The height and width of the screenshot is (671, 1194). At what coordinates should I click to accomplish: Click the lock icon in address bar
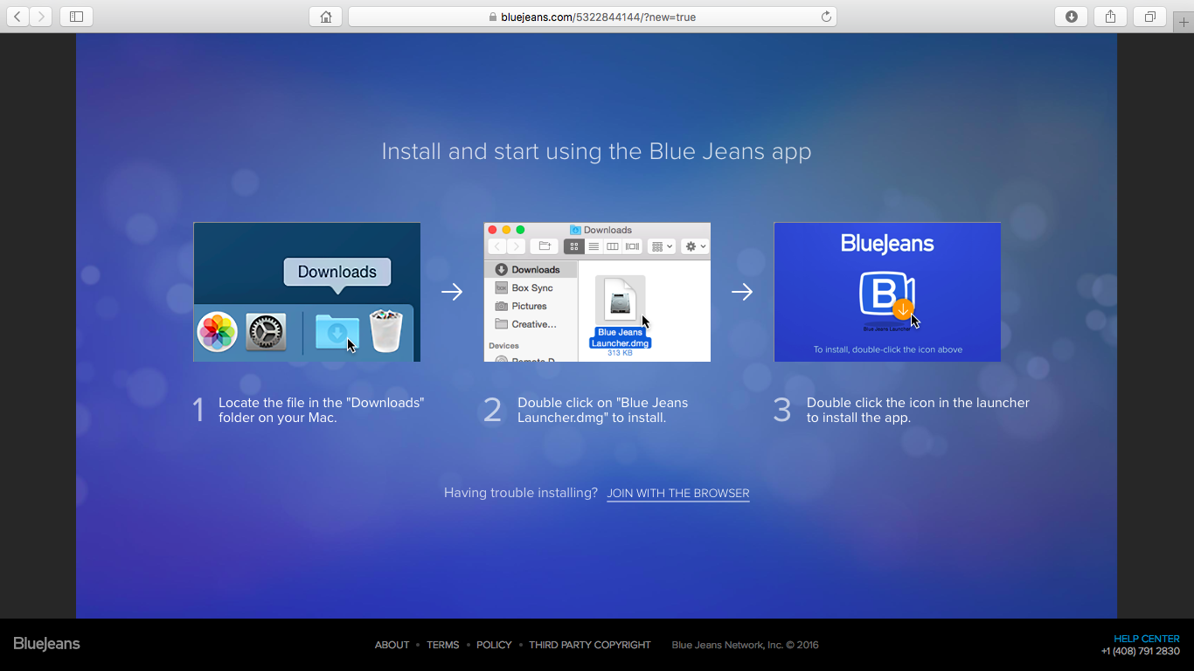point(493,17)
